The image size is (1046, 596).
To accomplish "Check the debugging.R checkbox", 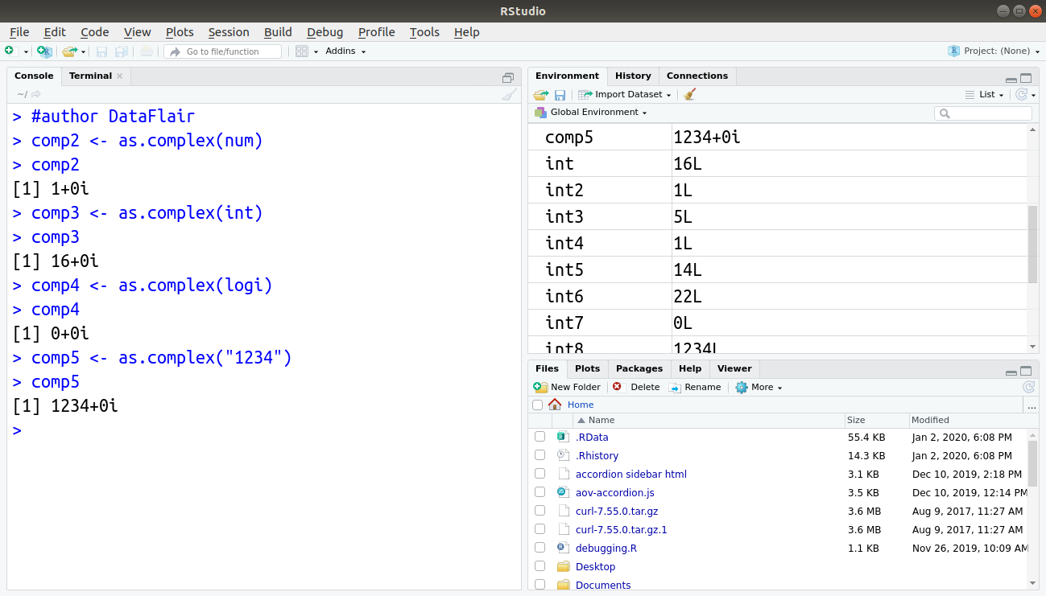I will (x=540, y=548).
